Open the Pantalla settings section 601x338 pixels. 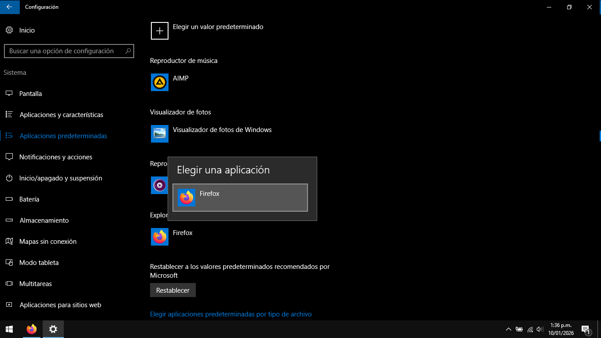[31, 94]
